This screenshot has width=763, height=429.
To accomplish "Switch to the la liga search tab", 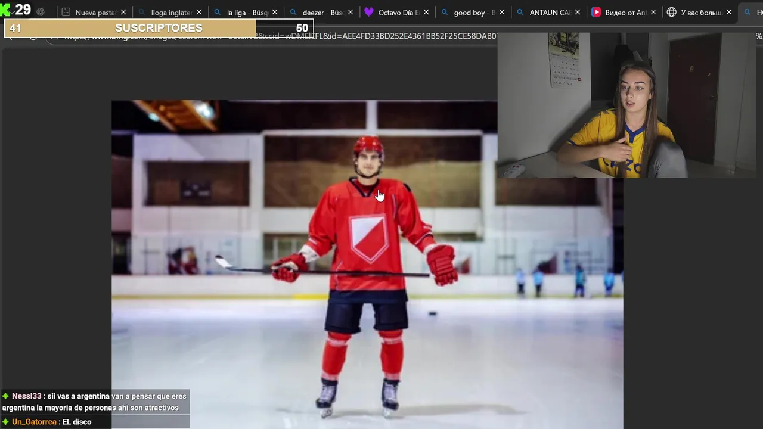I will [x=246, y=12].
